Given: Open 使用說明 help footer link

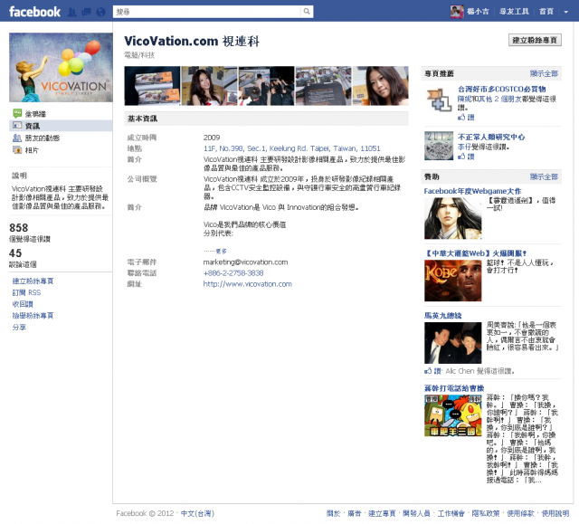Looking at the screenshot, I should point(555,513).
